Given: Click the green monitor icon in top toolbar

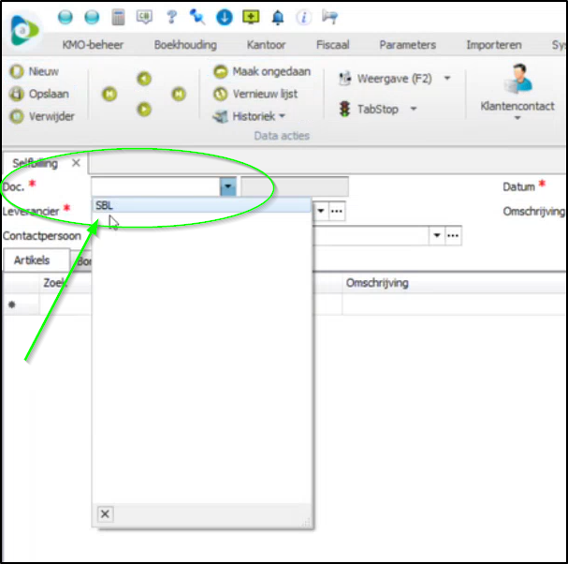Looking at the screenshot, I should [x=250, y=17].
